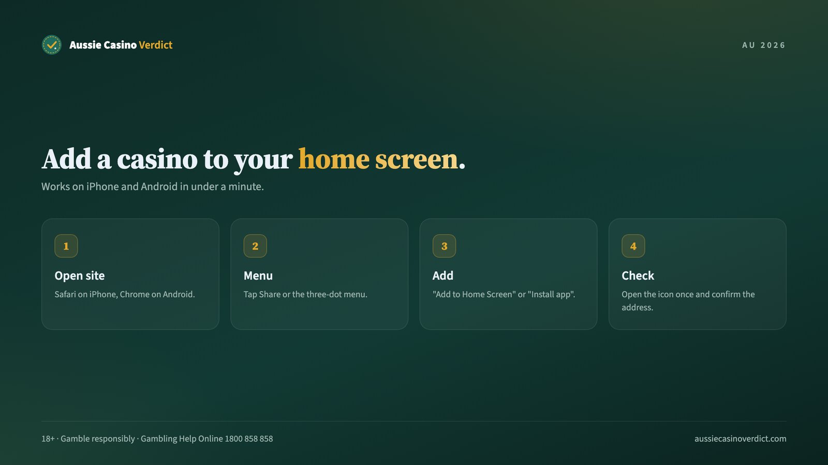Click the 'Add' card heading
The image size is (828, 465).
pos(443,276)
